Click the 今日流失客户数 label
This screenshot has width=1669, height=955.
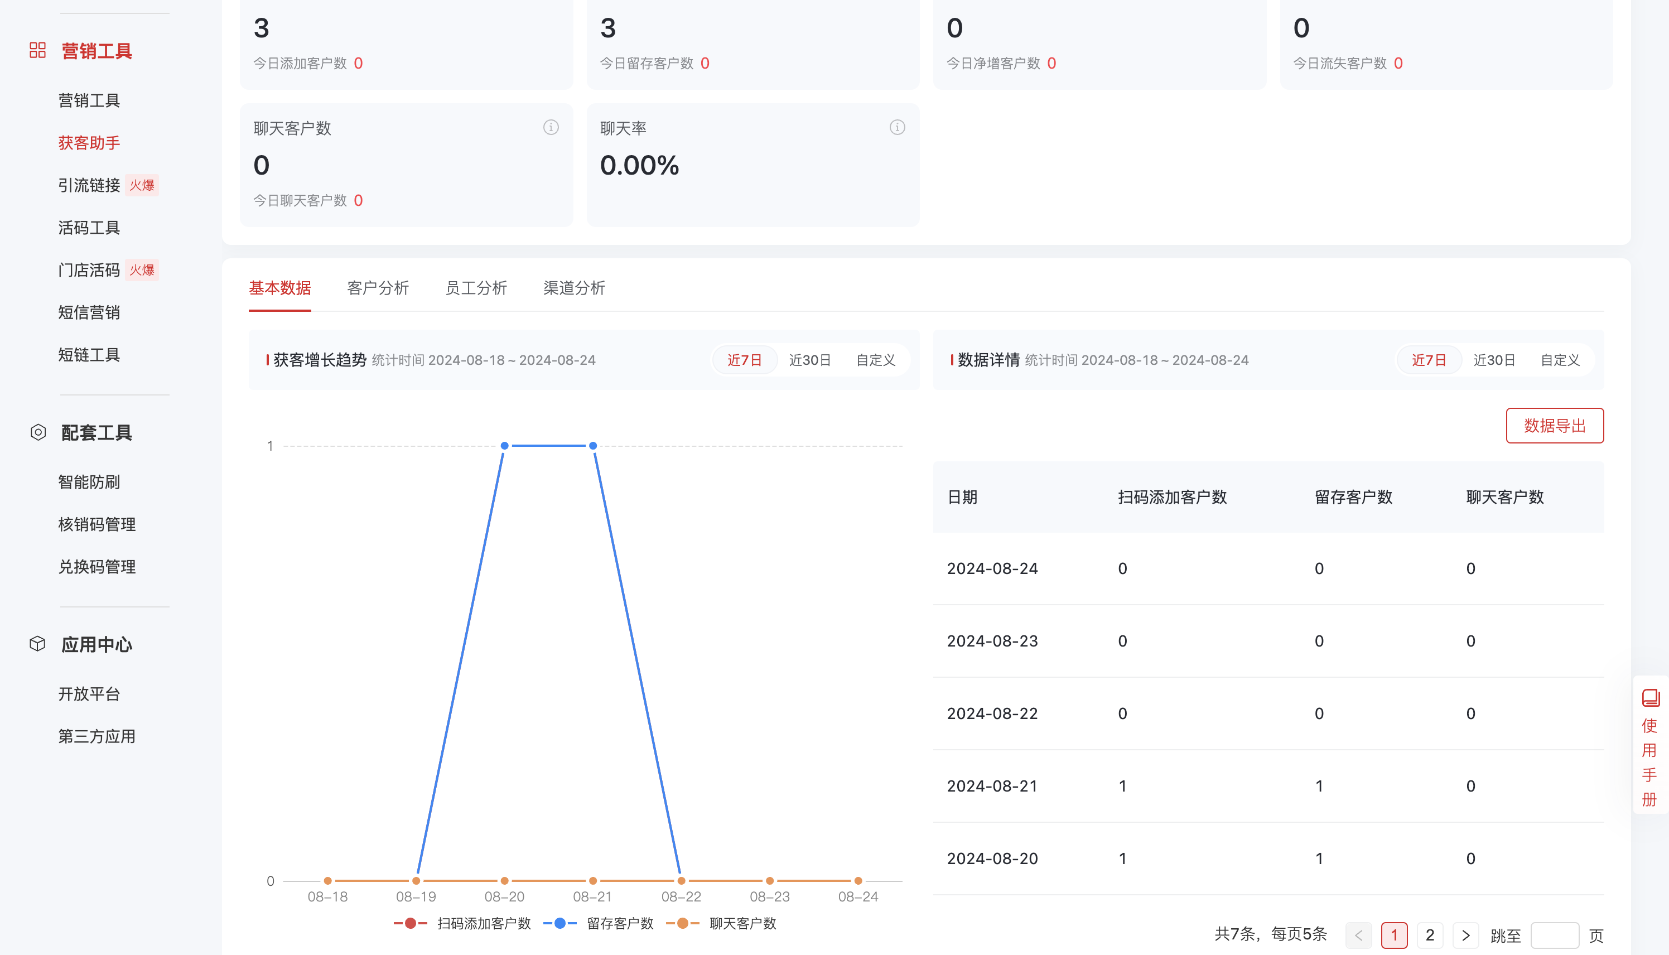1340,63
